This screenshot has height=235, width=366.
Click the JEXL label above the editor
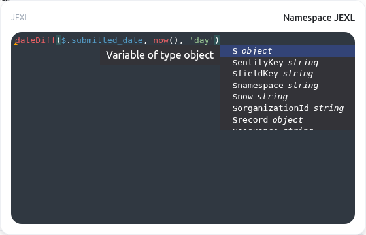click(x=20, y=18)
